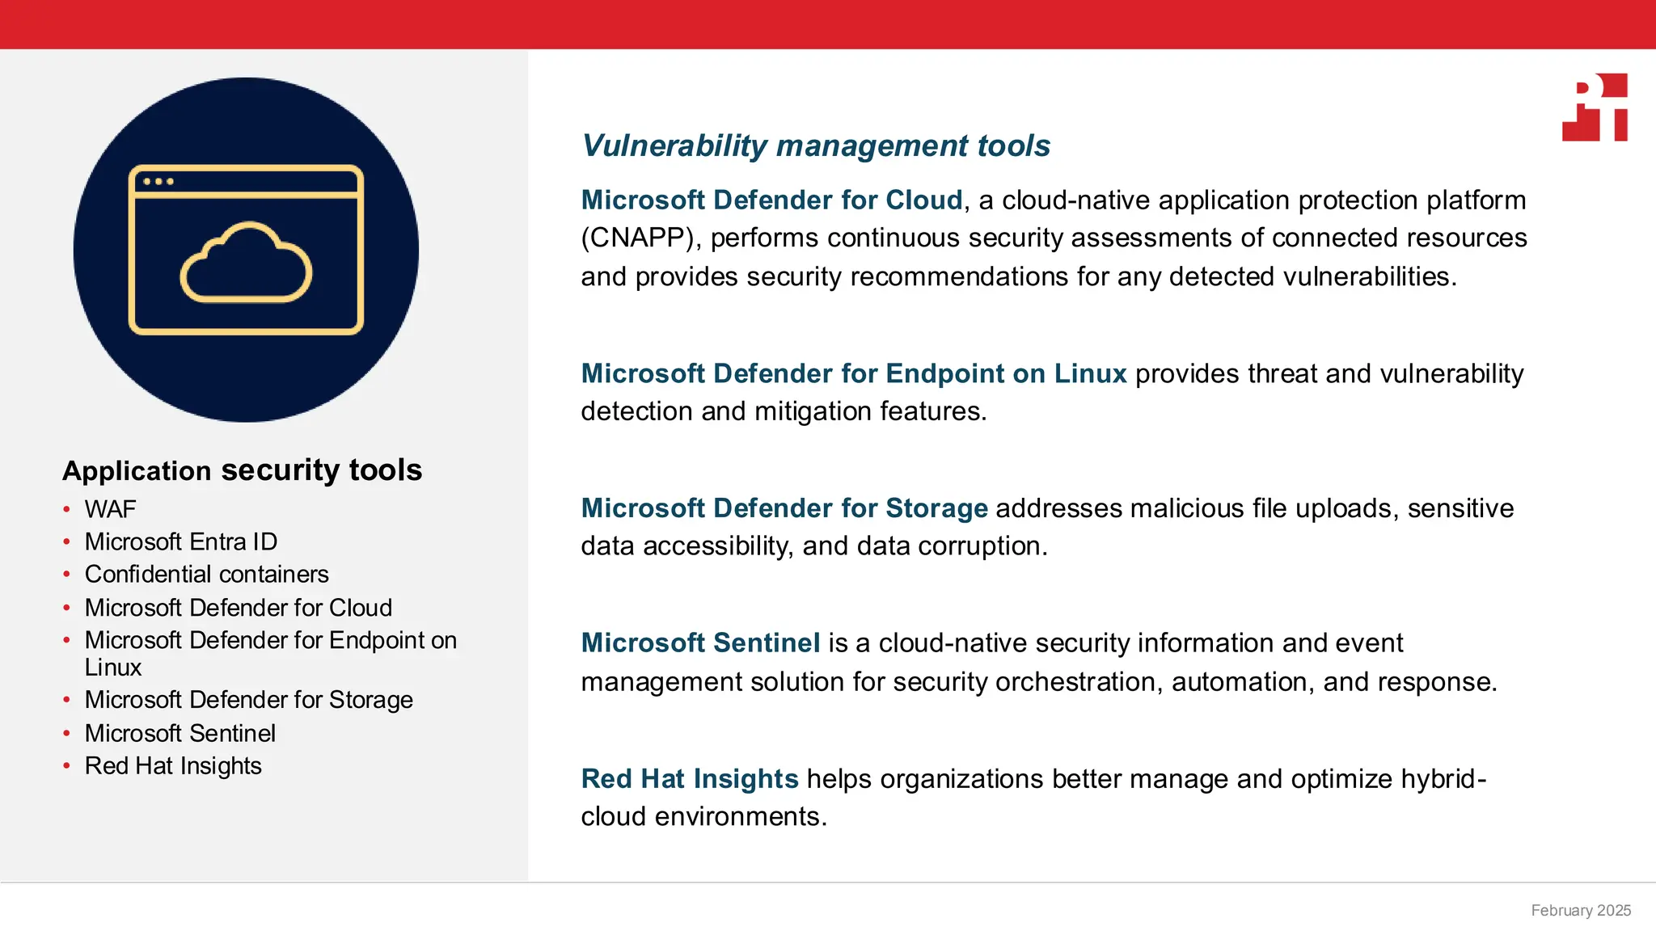
Task: Select 'Confidential containers' bullet item
Action: (207, 574)
